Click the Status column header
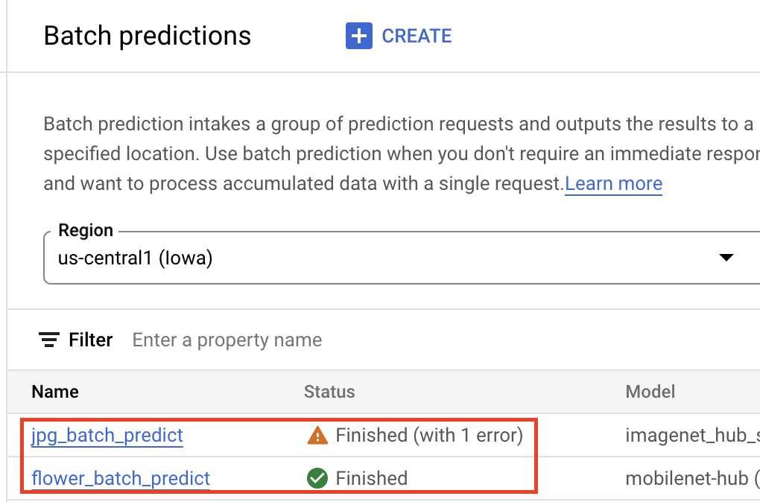Screen dimensions: 760x502 point(329,392)
